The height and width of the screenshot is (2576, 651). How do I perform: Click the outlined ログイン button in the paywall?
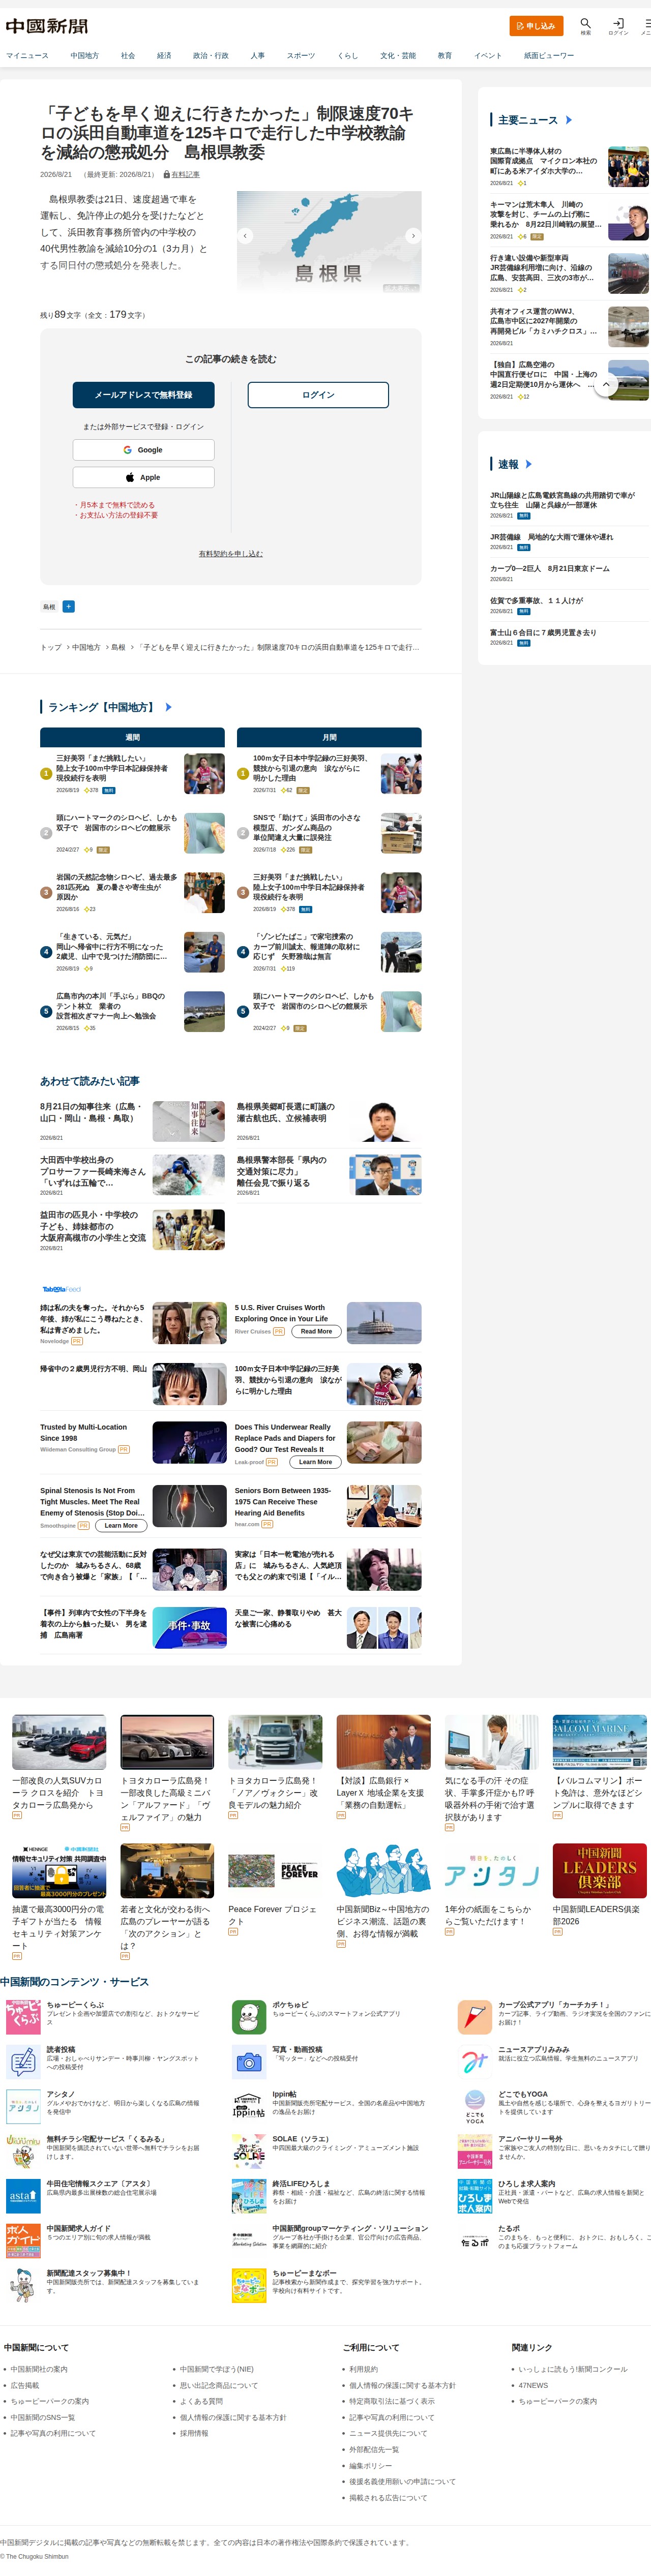[x=318, y=395]
